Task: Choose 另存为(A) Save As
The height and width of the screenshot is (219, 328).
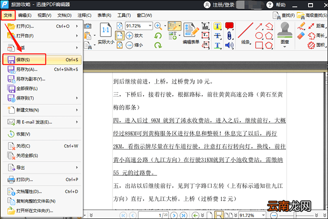Action: pos(42,69)
